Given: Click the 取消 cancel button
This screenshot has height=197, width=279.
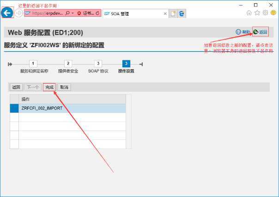Looking at the screenshot, I should click(64, 87).
